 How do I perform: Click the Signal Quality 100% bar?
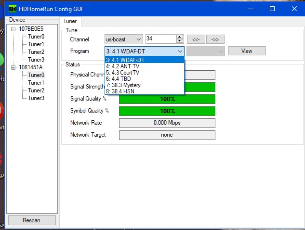coord(167,99)
